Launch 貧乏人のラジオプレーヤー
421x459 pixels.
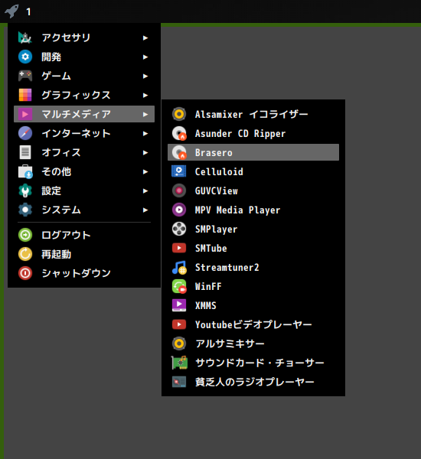(253, 382)
